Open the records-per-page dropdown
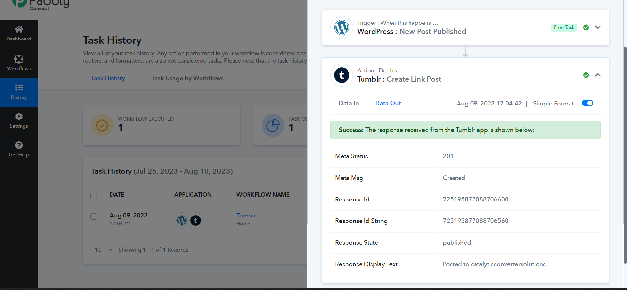 tap(103, 250)
